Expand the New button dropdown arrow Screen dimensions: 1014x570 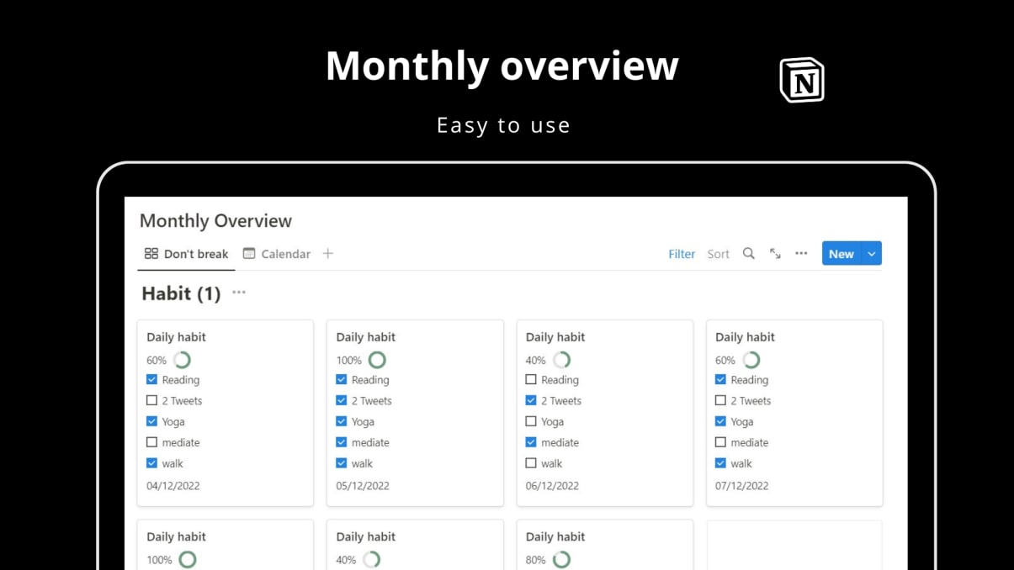pos(871,253)
